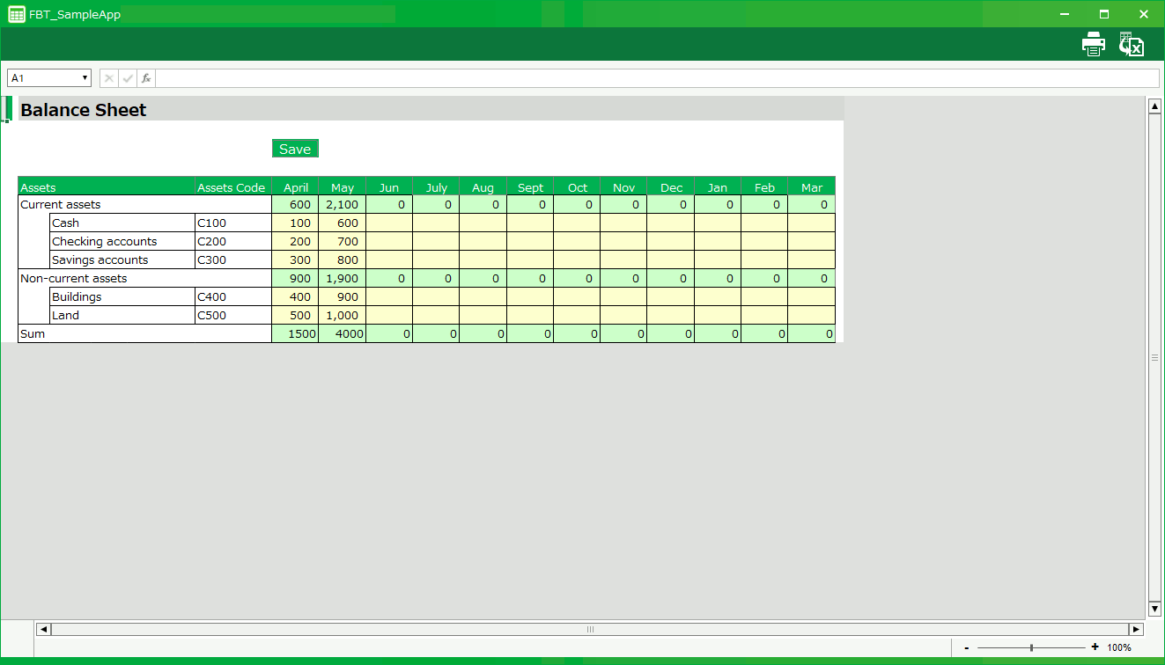Click inside the formula bar input field
The width and height of the screenshot is (1165, 665).
pos(656,78)
